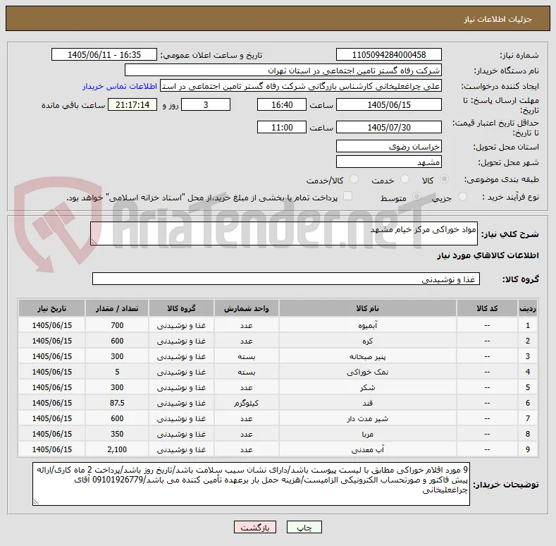The image size is (556, 546).
Task: Choose the جزیی purchase type radio
Action: (x=462, y=197)
